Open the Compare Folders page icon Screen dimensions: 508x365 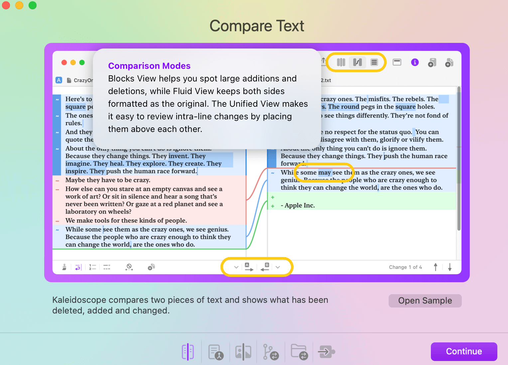pos(299,352)
